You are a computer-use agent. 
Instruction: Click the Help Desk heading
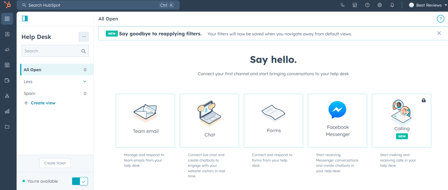(36, 37)
